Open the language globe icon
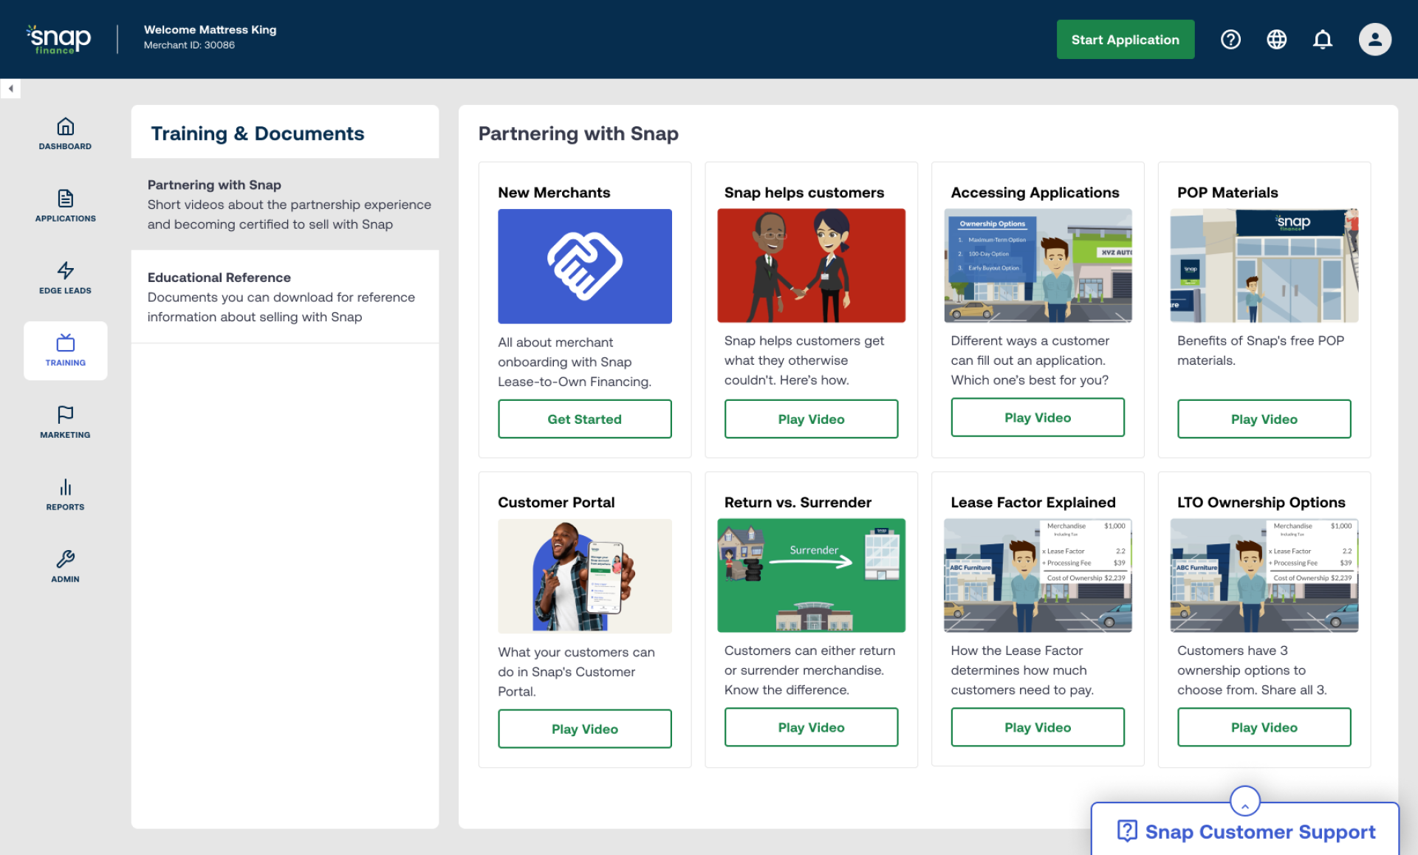 tap(1277, 39)
